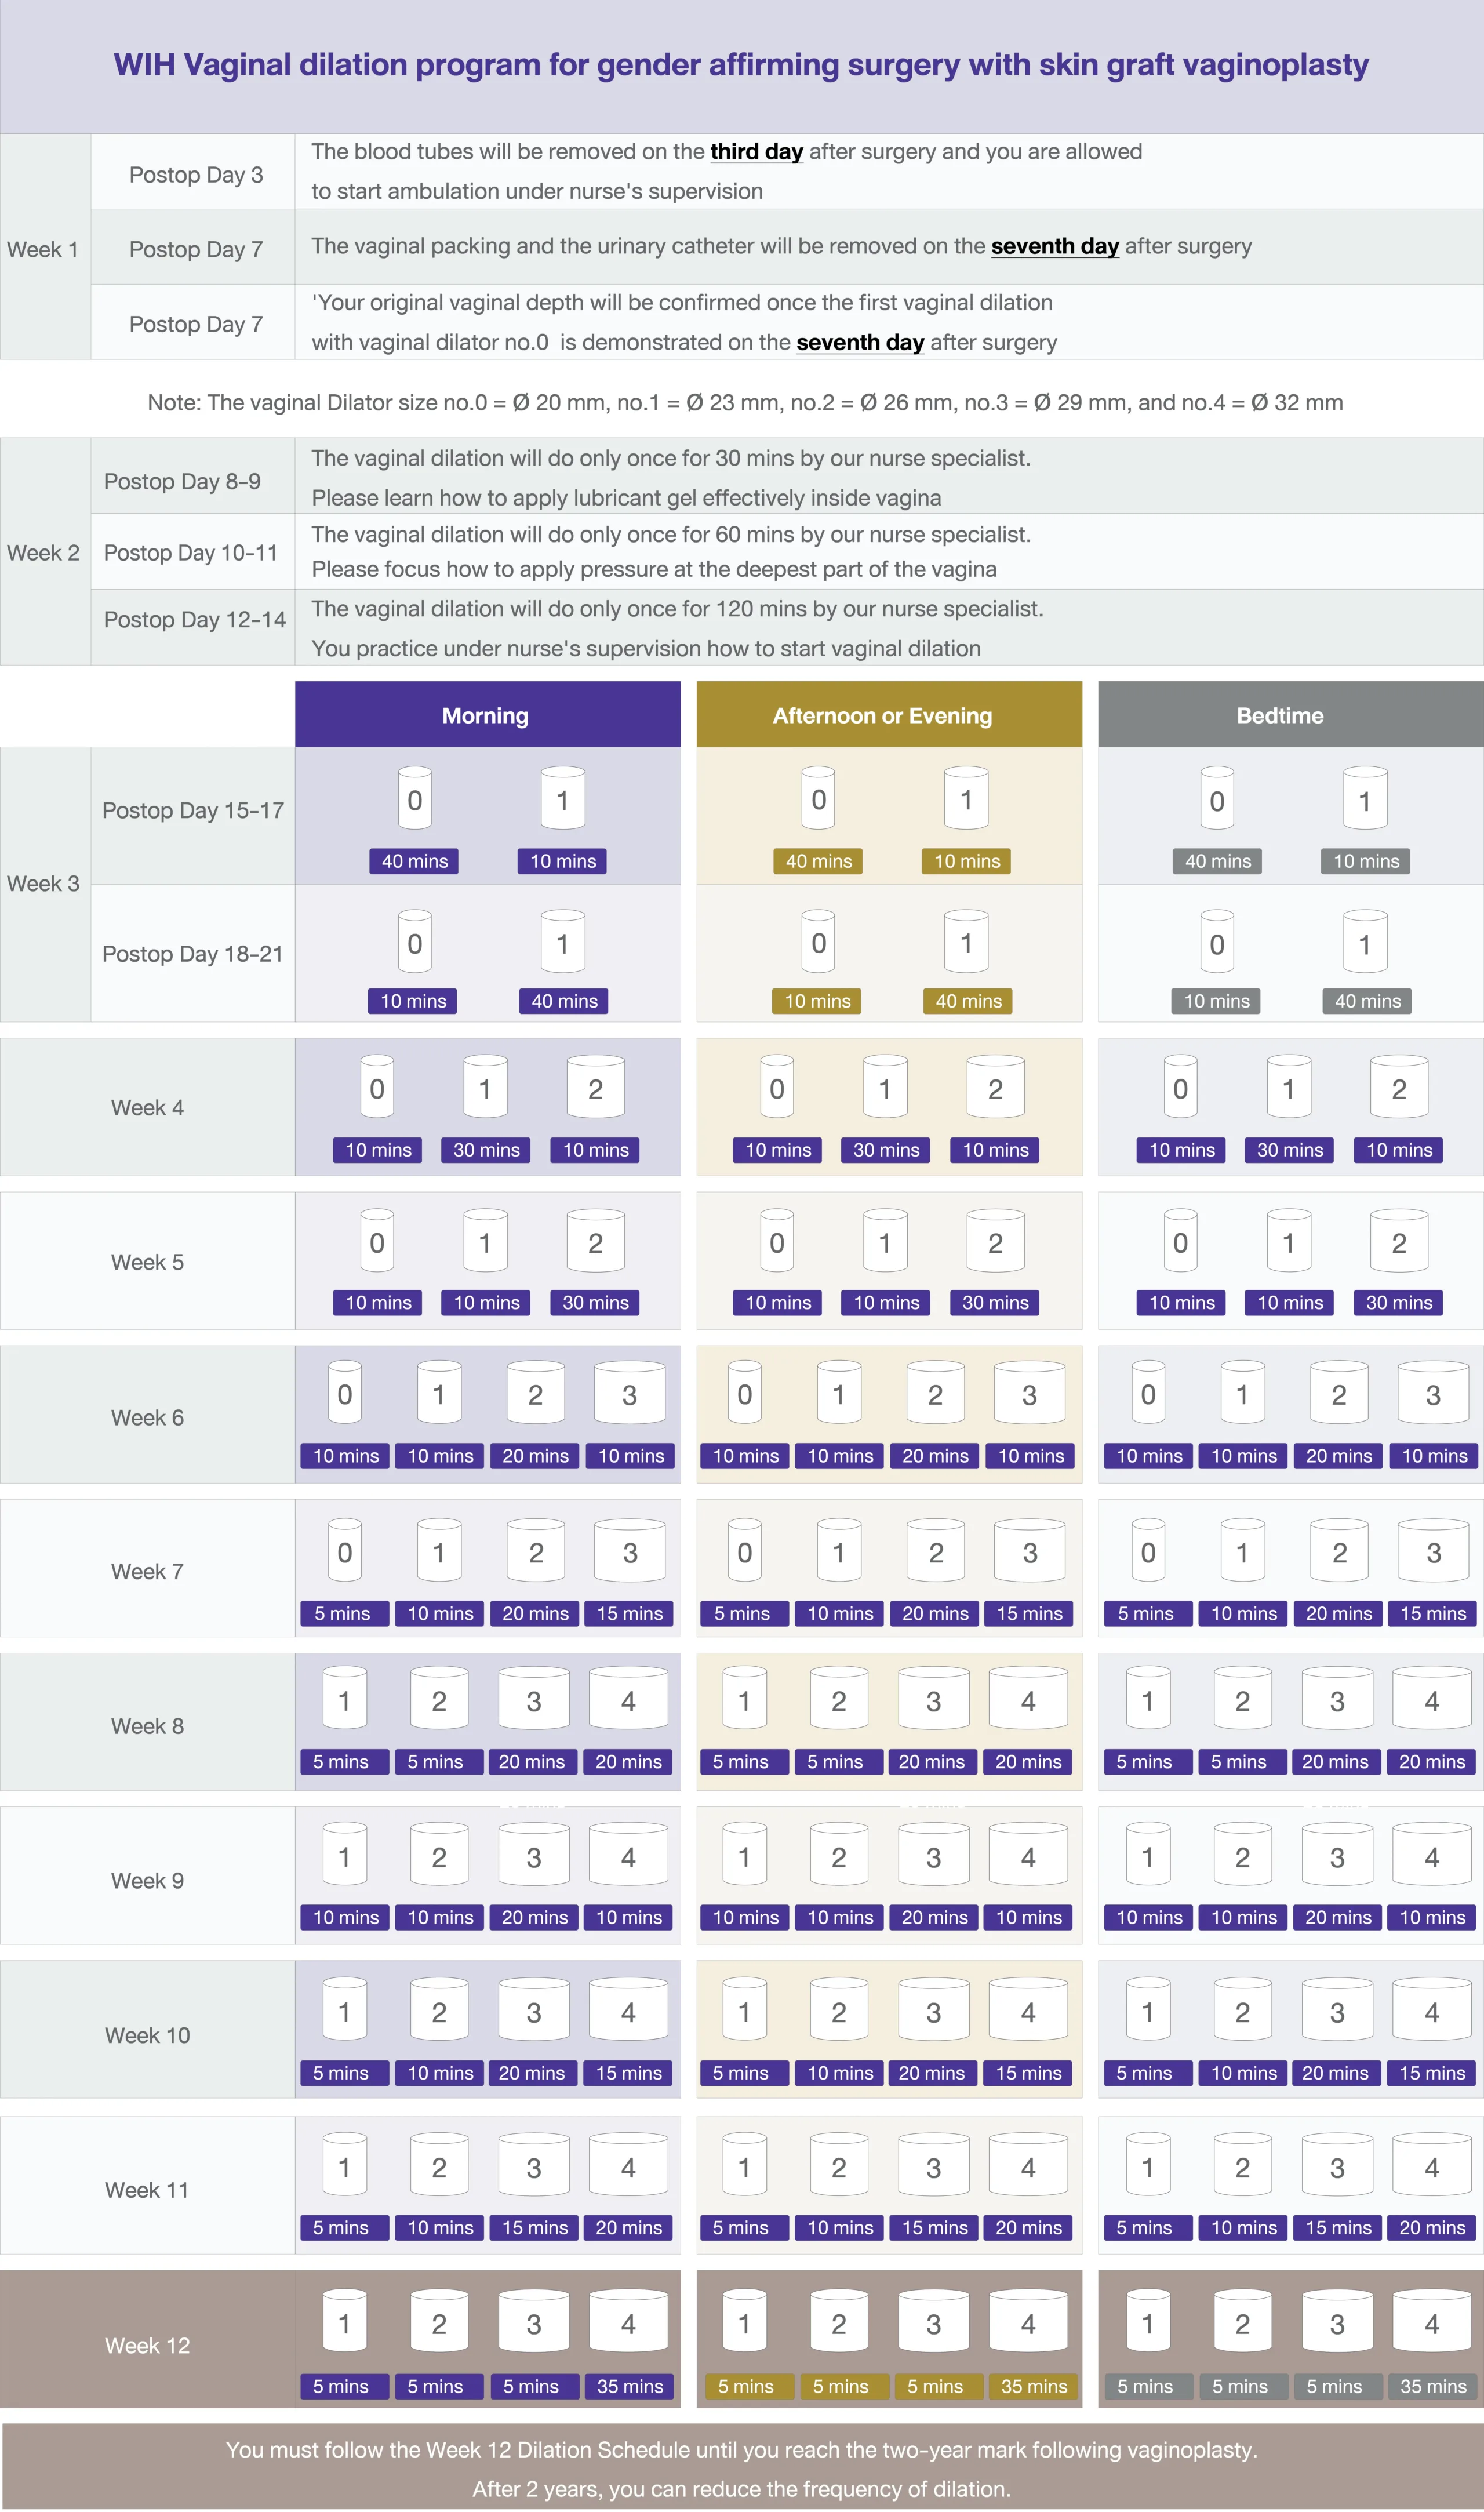Click the Afternoon or Evening column header
Image resolution: width=1484 pixels, height=2512 pixels.
[889, 715]
